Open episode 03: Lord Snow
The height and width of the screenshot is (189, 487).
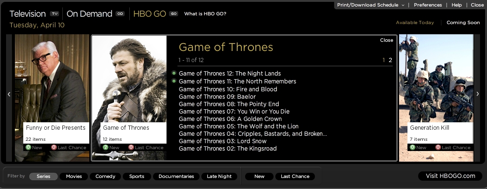[x=223, y=141]
